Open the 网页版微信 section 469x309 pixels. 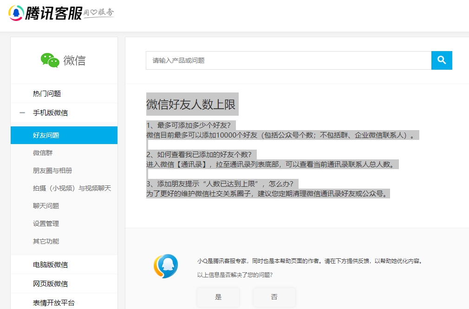[x=64, y=283]
